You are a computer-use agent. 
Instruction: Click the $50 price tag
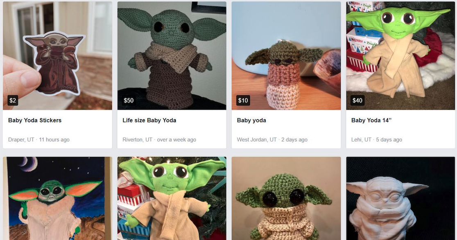tap(129, 100)
